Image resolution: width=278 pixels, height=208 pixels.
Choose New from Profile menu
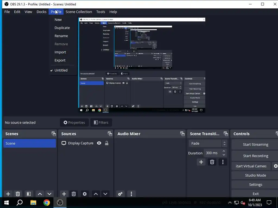coord(58,19)
